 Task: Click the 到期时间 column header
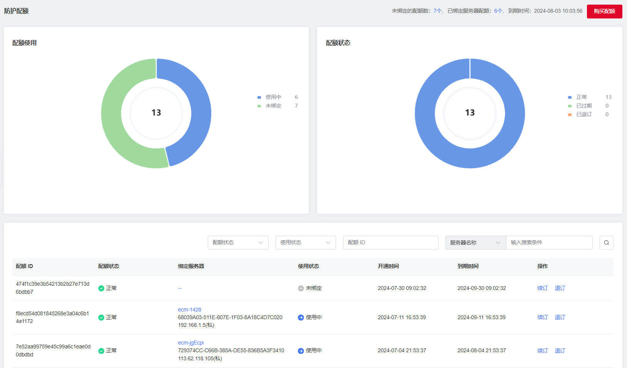pos(468,266)
